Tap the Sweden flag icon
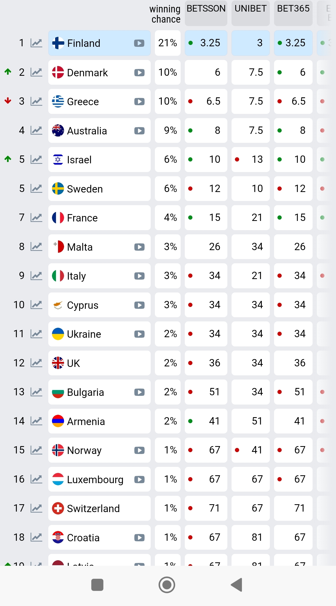This screenshot has width=336, height=606. [x=58, y=189]
